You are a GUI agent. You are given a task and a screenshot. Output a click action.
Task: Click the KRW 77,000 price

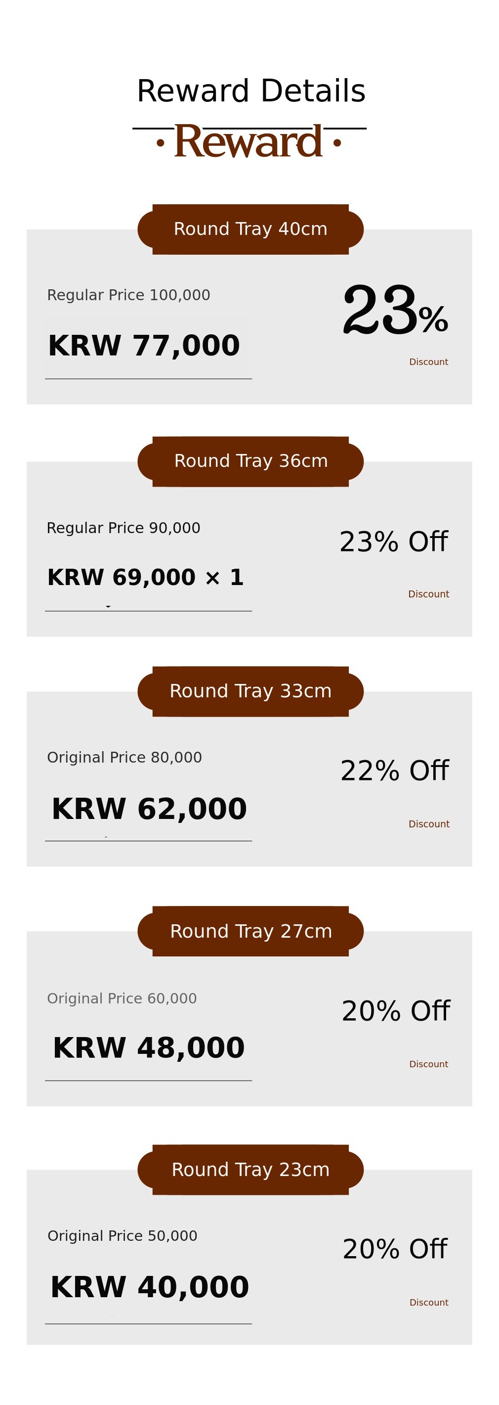[x=144, y=345]
